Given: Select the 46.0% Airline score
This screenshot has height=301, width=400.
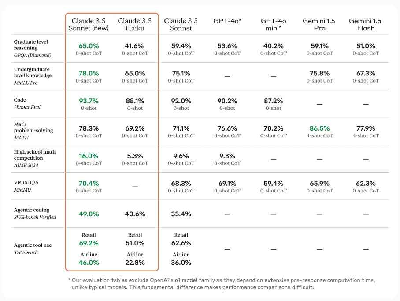Looking at the screenshot, I should click(x=89, y=263).
